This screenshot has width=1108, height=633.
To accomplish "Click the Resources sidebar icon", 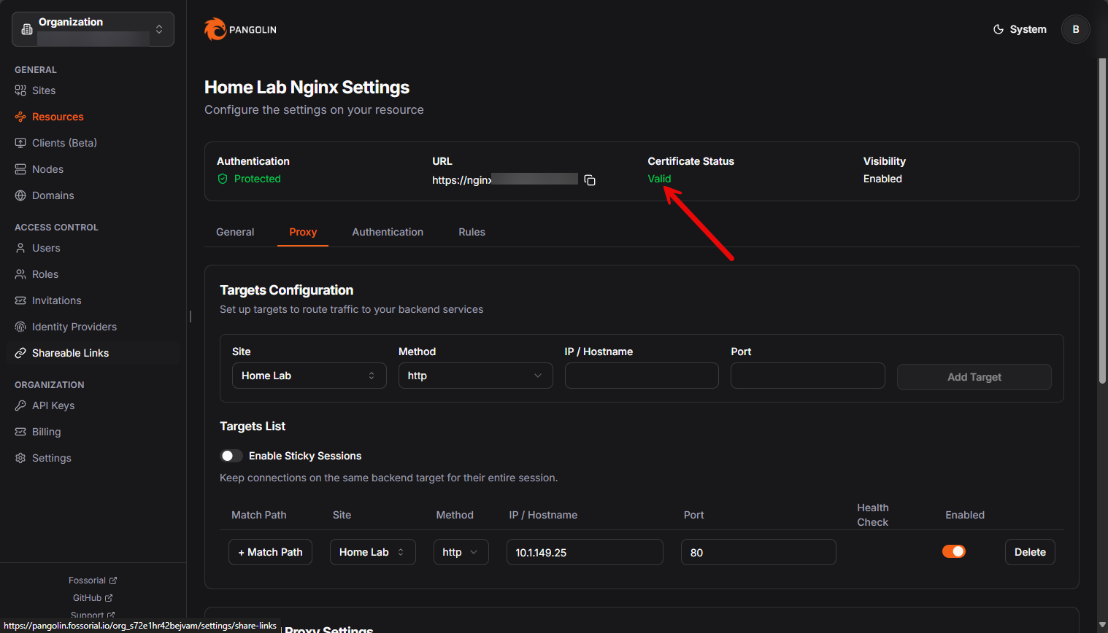I will [x=20, y=117].
